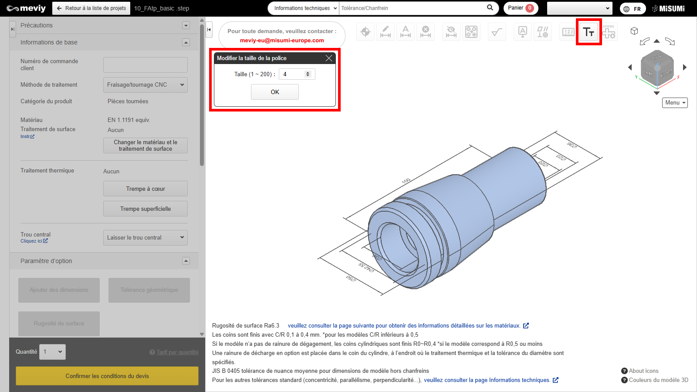
Task: Click the Taille font size input field
Action: [x=293, y=74]
